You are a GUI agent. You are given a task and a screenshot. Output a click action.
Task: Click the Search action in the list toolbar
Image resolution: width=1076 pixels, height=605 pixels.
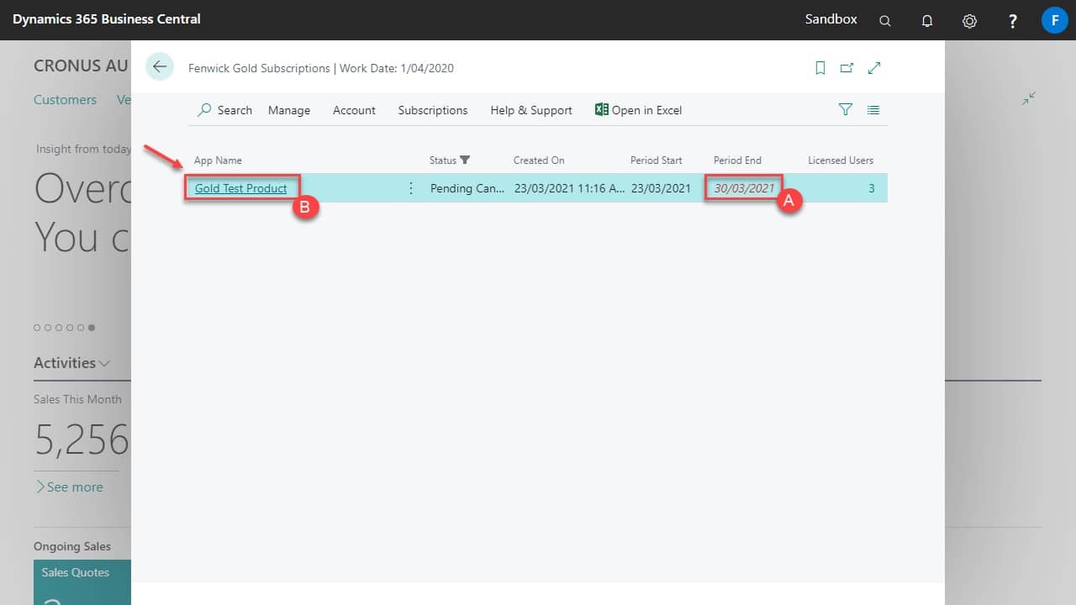[225, 110]
